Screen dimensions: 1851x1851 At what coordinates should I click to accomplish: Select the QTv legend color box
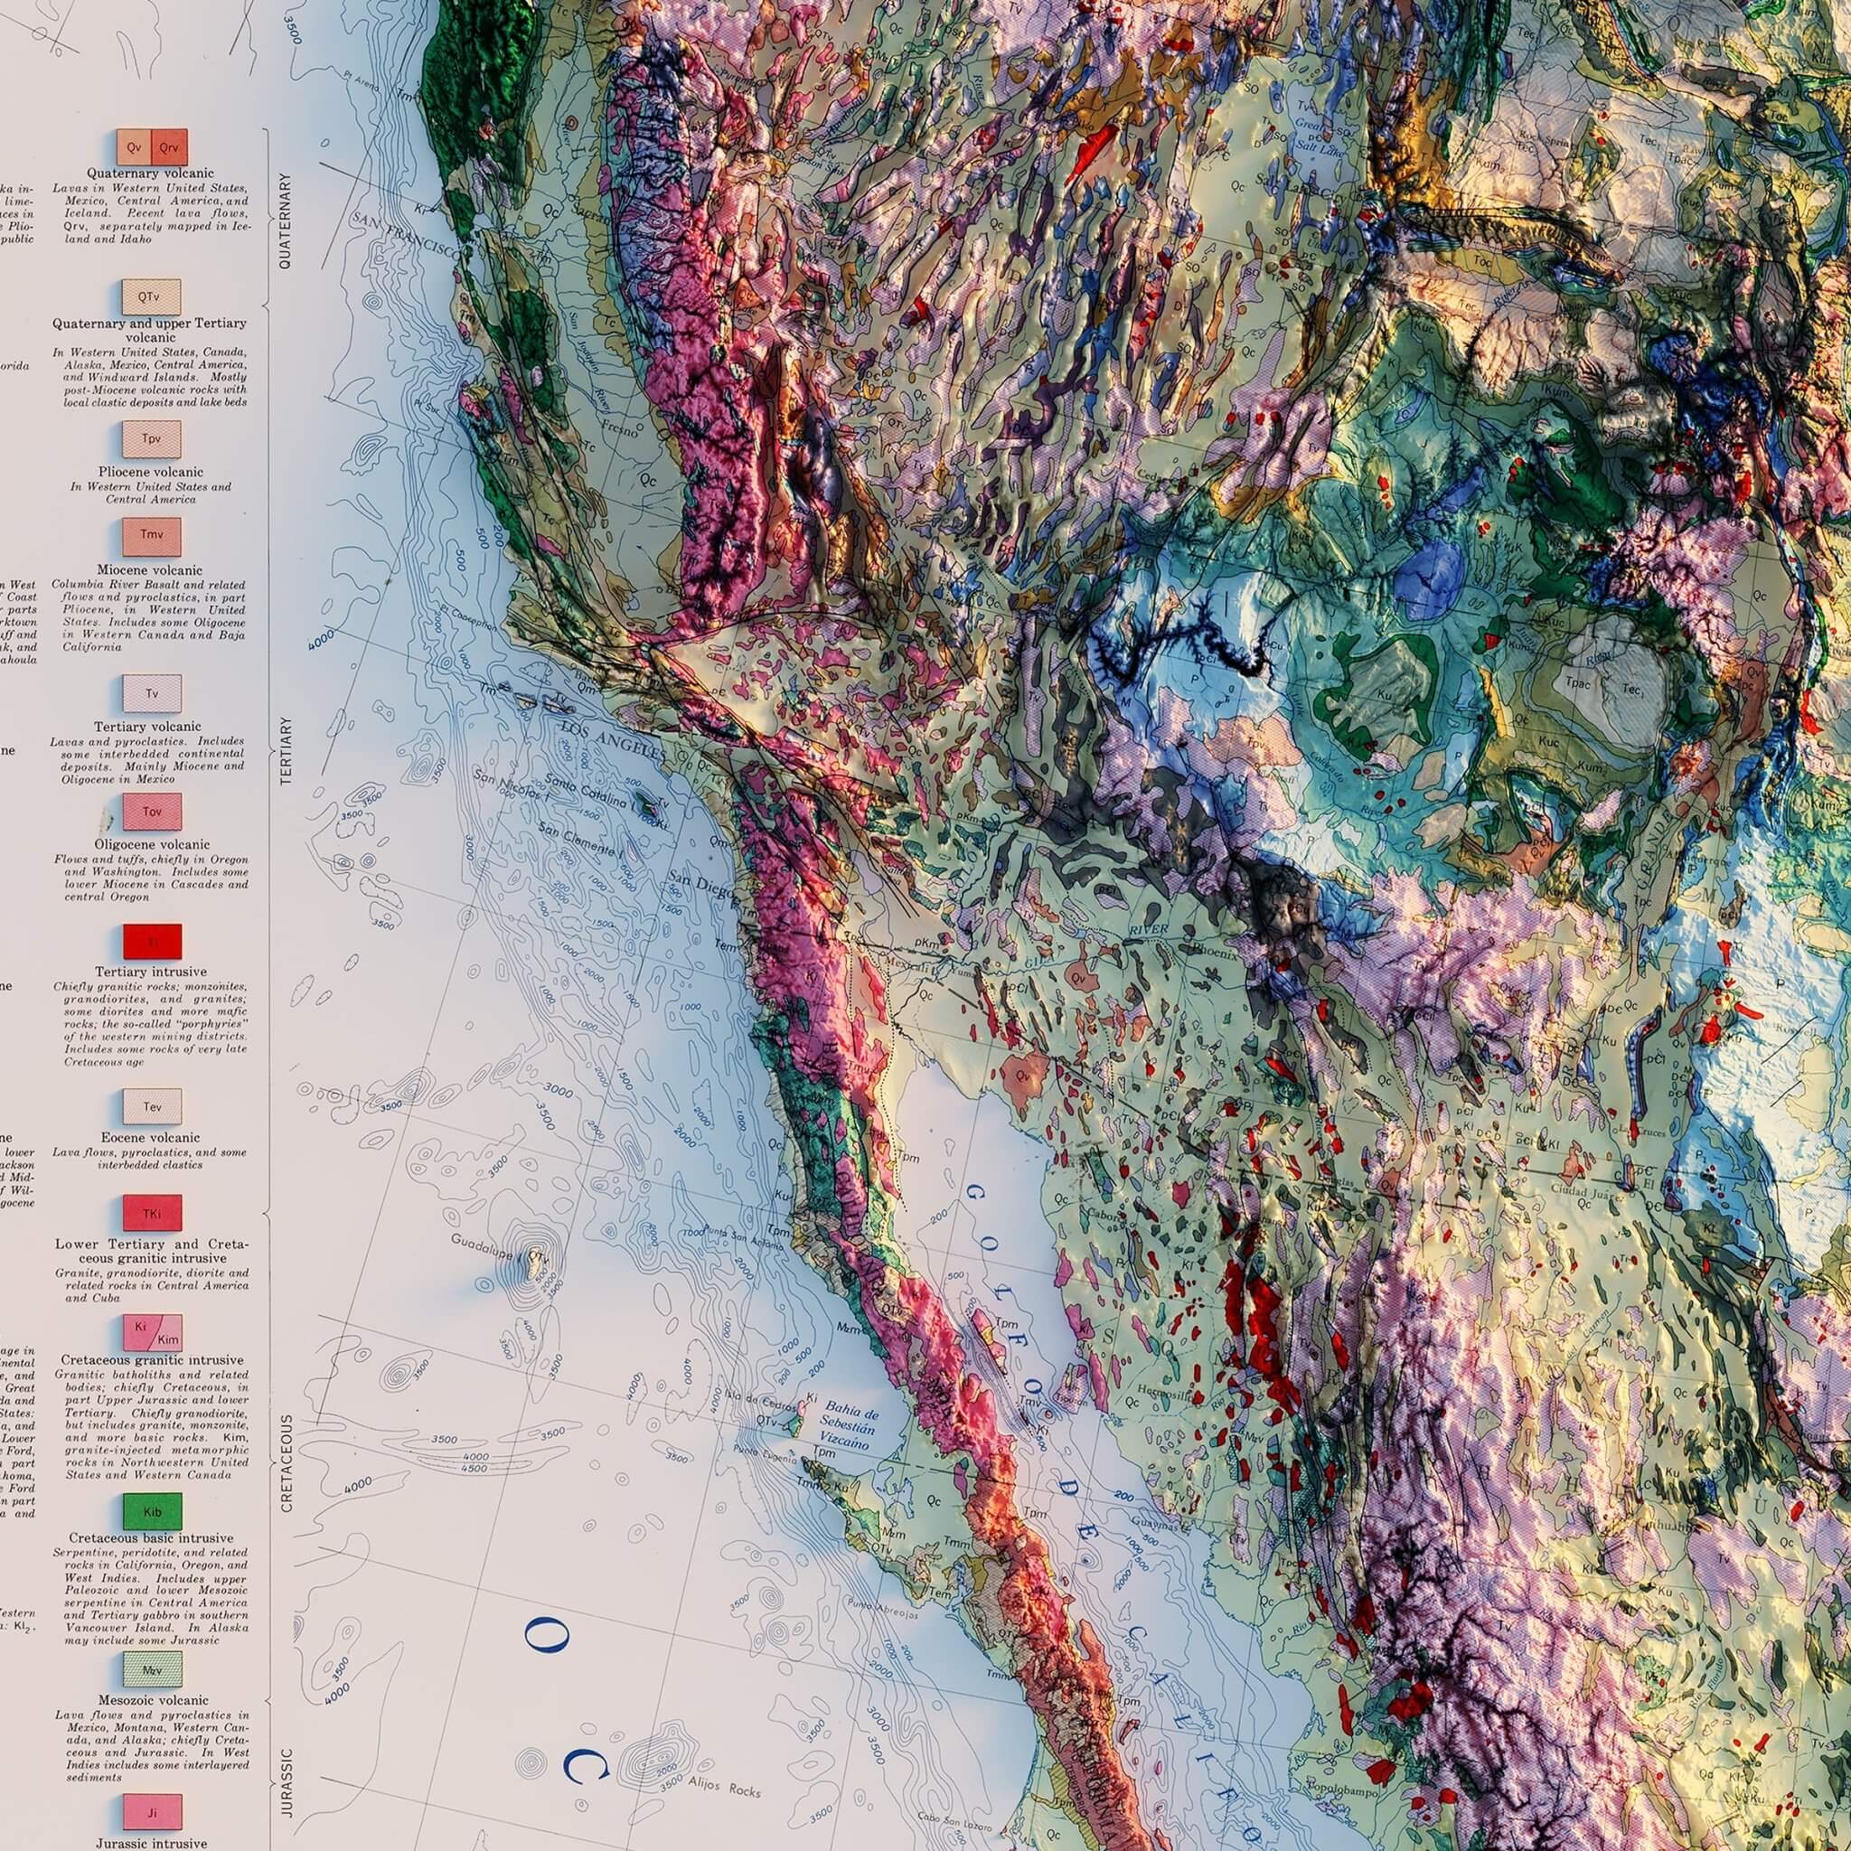pos(151,297)
